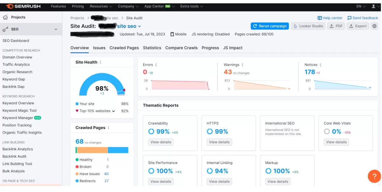
Task: Click the Warnings info icon
Action: tap(242, 65)
